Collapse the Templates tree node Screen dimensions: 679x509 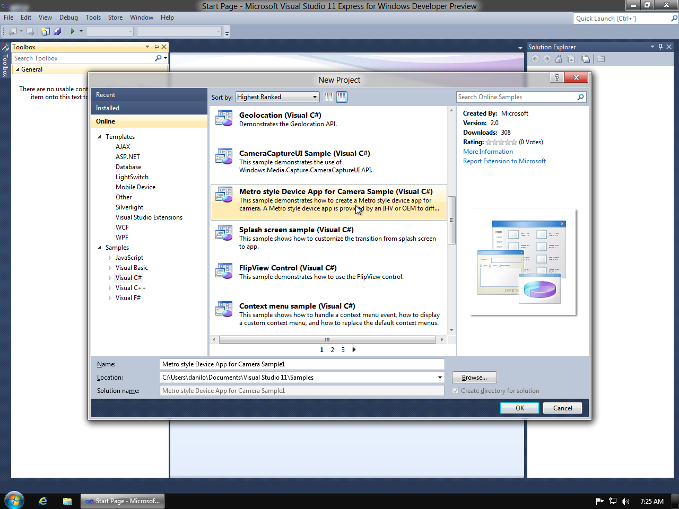[99, 137]
